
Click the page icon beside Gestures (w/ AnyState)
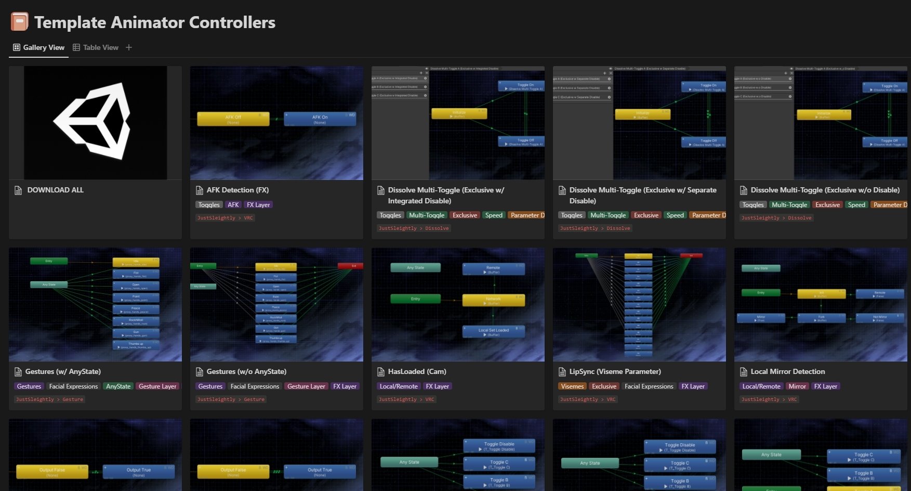click(18, 371)
